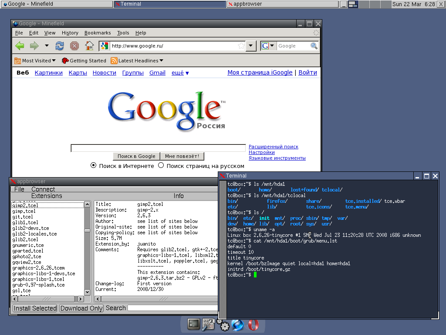Open the Help menu in Minefield
This screenshot has width=446, height=335.
click(x=141, y=33)
